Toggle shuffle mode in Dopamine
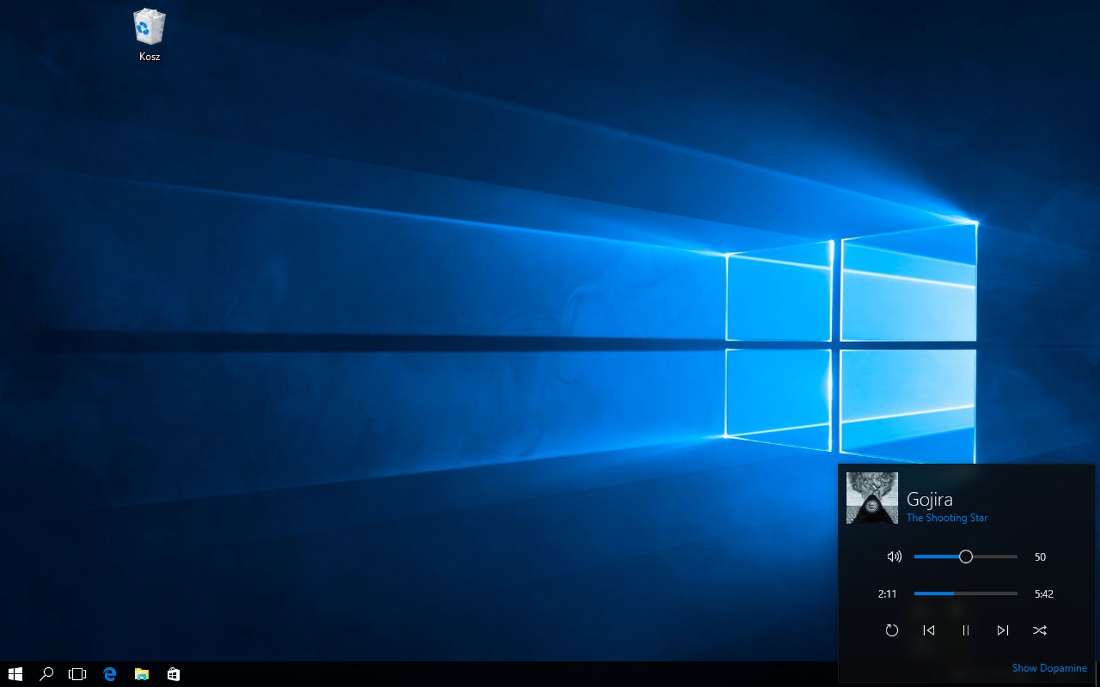 1039,630
